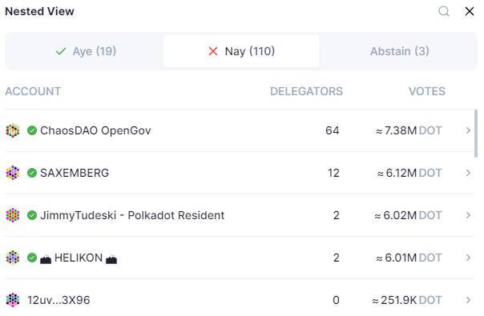The height and width of the screenshot is (316, 484).
Task: Switch to the Aye (19) tab
Action: (86, 51)
